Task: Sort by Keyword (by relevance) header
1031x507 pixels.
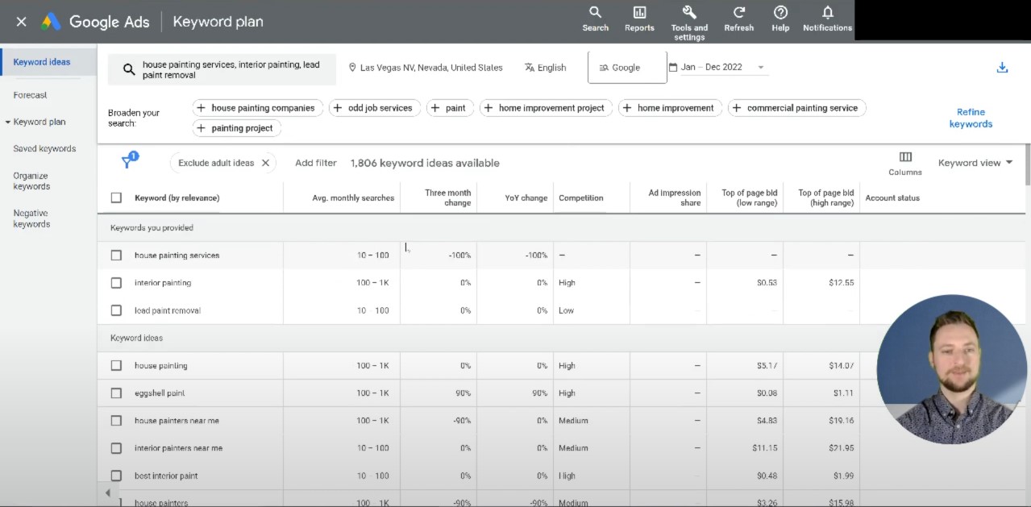Action: click(177, 197)
